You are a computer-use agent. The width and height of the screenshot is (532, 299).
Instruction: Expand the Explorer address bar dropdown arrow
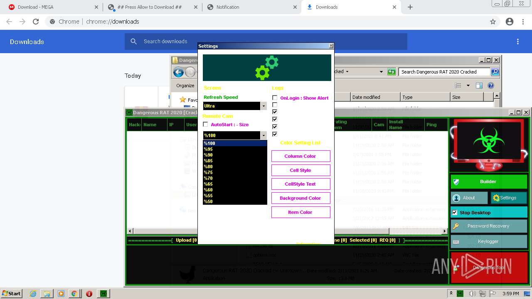381,72
